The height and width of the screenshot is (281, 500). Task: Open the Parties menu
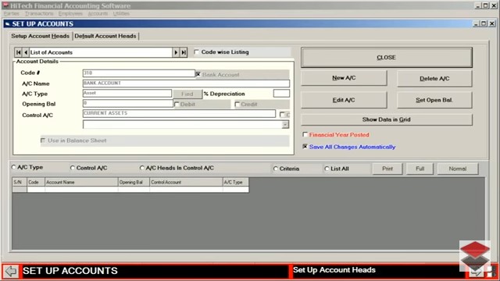(12, 13)
